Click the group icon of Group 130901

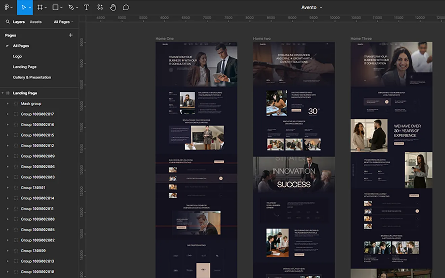(16, 188)
